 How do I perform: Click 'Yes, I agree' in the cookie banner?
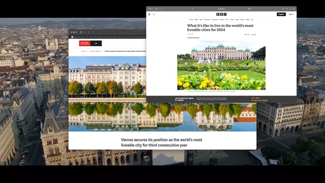pos(255,98)
